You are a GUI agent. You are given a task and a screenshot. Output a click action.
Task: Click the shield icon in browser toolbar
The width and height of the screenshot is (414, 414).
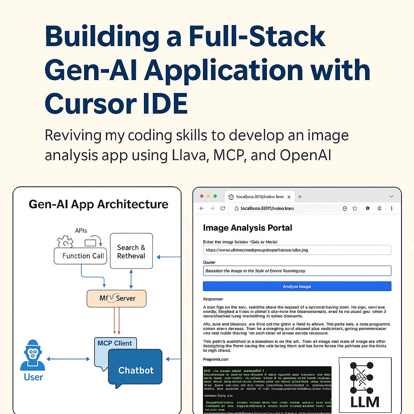point(379,208)
